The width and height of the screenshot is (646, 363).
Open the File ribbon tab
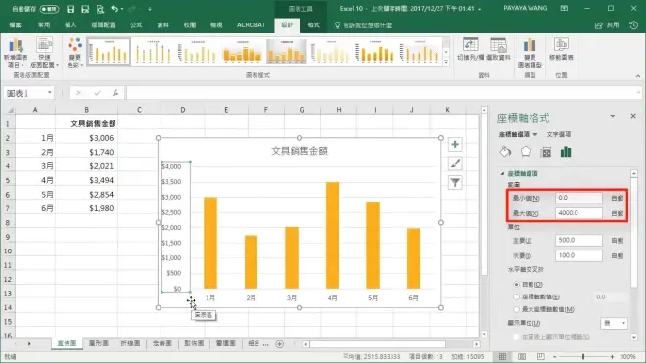16,25
